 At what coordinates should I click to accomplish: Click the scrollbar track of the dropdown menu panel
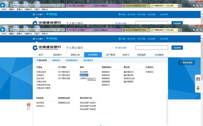click(x=167, y=109)
